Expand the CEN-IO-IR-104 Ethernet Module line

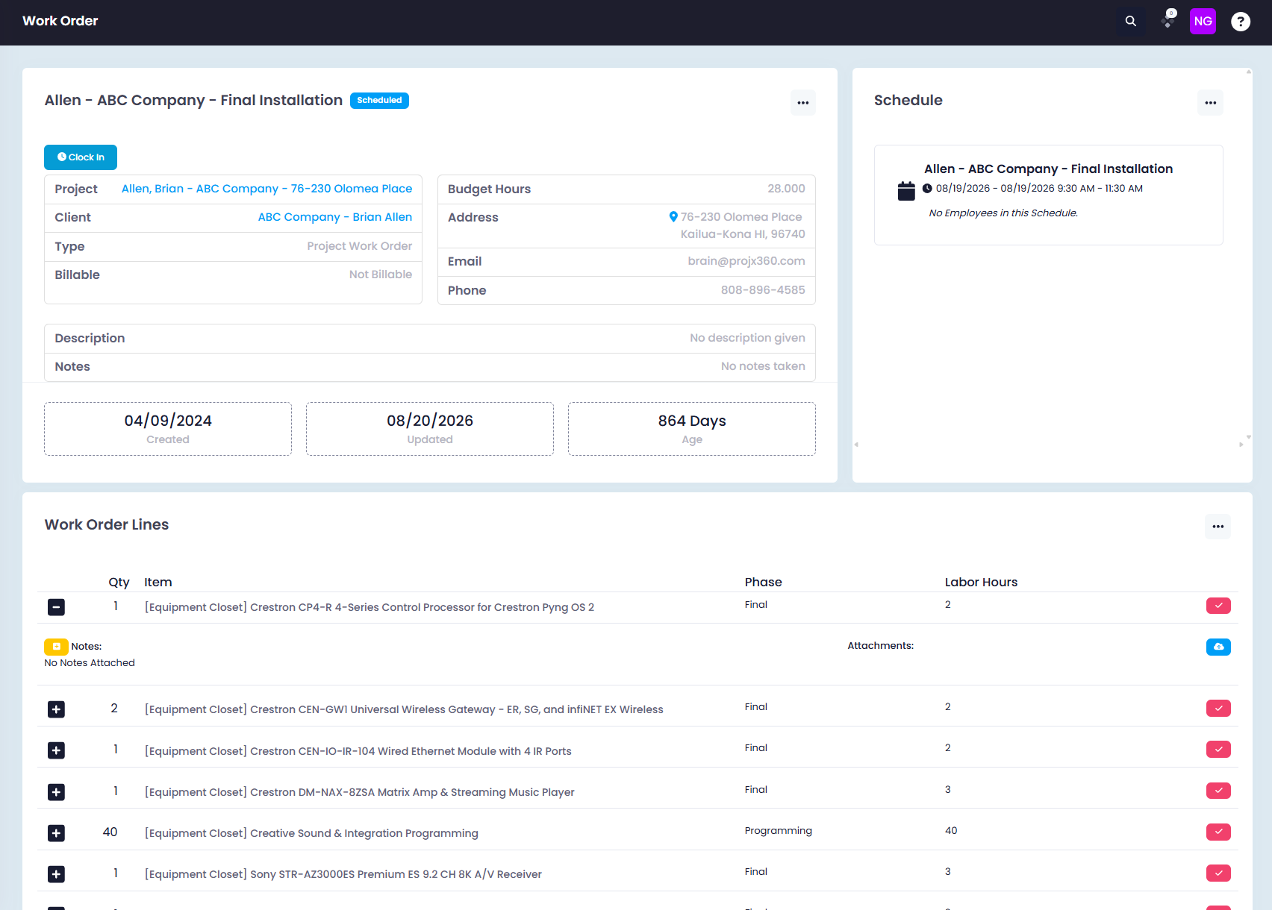(x=56, y=750)
